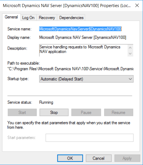Click the Startup type dropdown arrow

pos(130,79)
